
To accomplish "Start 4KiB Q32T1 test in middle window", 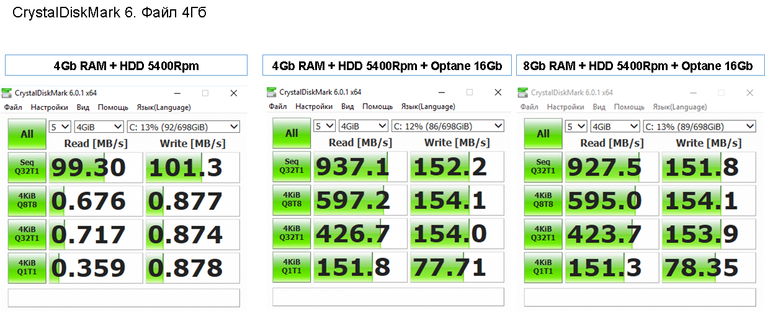I will (292, 234).
